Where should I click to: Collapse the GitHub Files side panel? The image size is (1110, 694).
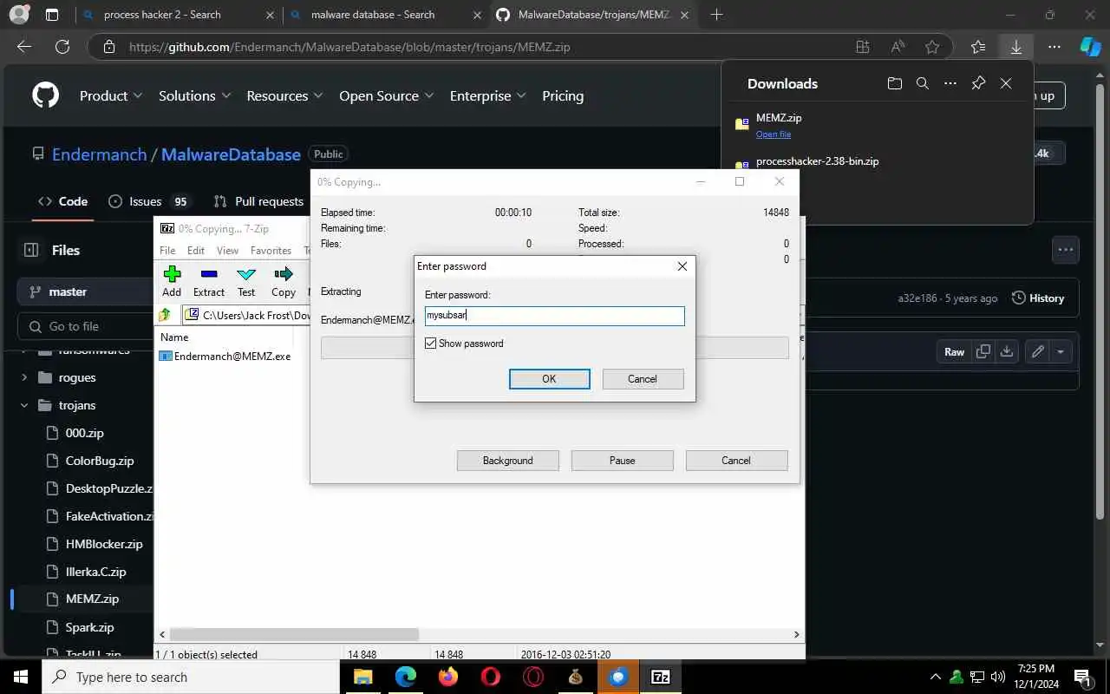click(x=31, y=250)
